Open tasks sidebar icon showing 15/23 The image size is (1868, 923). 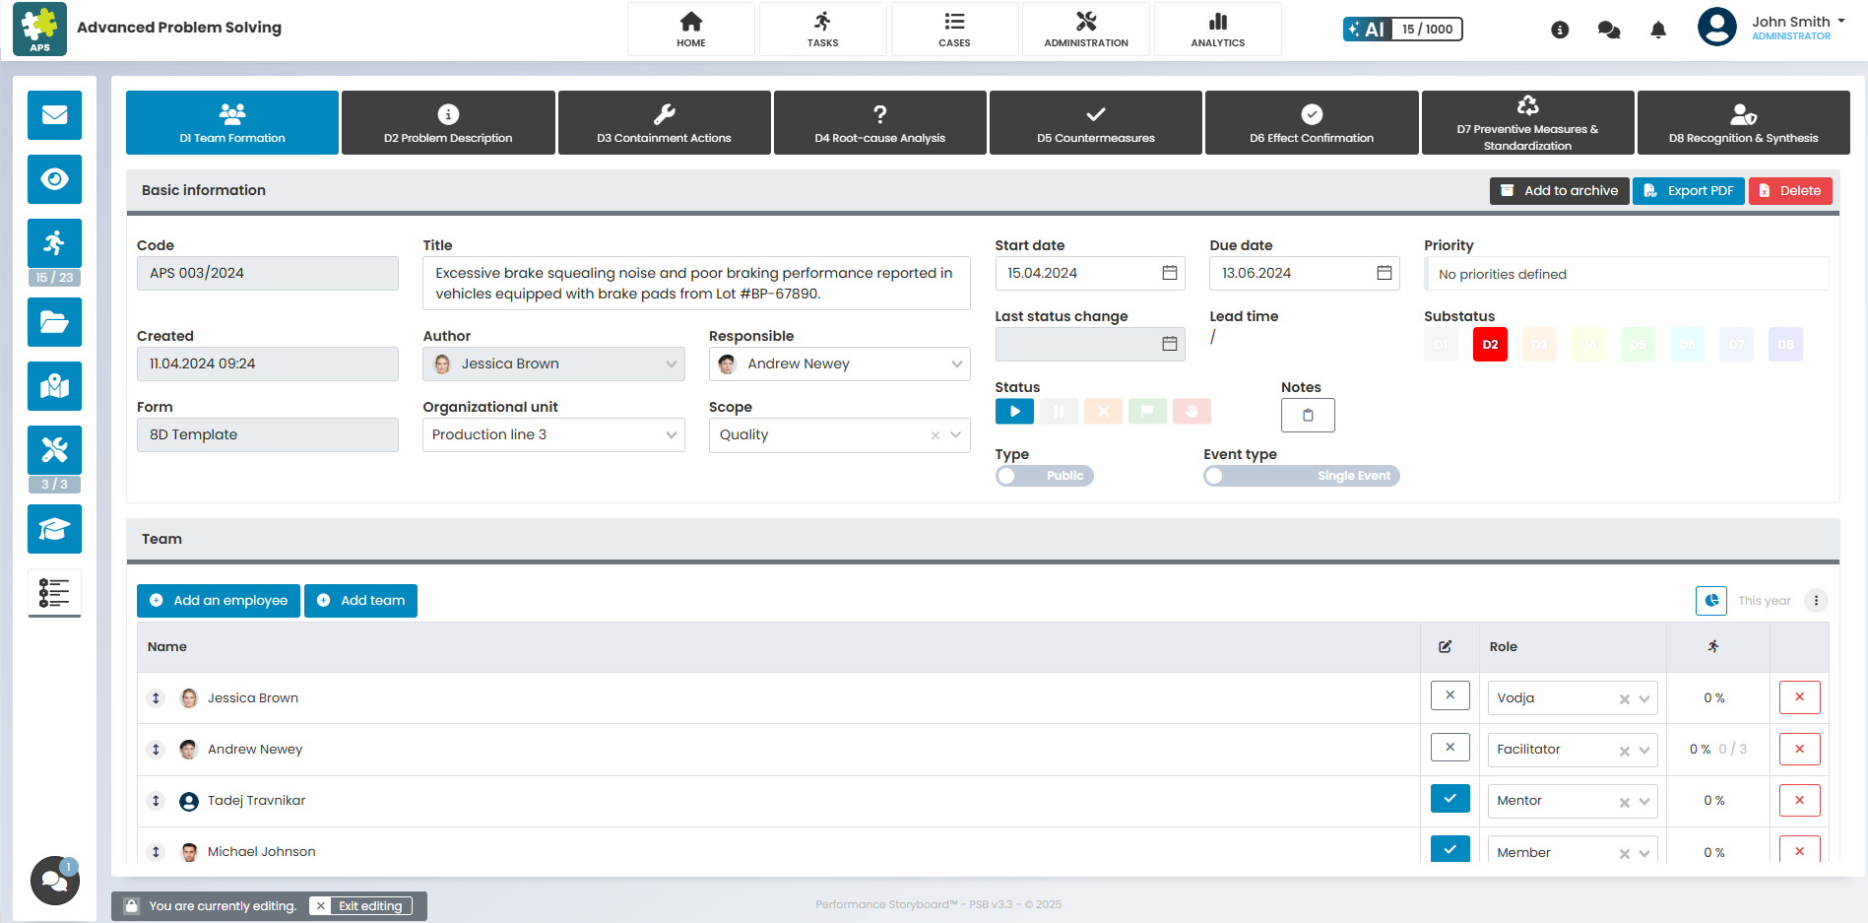point(54,243)
